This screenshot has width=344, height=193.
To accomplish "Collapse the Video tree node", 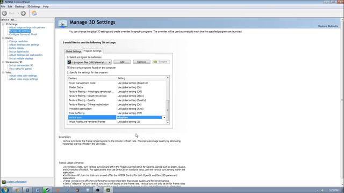I will [3, 72].
